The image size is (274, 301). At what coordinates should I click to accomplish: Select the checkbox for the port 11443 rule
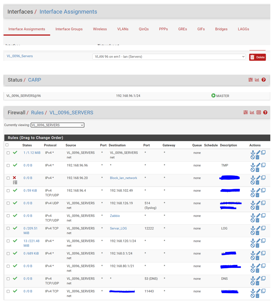click(x=8, y=291)
